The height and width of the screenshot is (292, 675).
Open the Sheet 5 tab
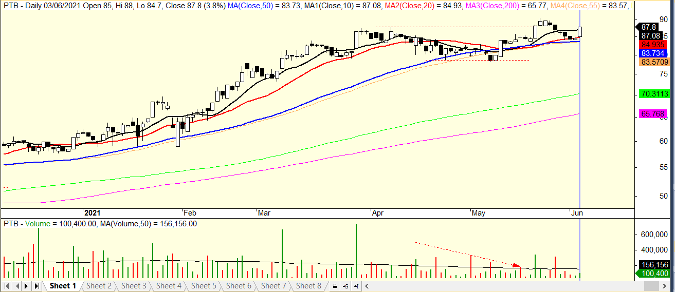[204, 286]
